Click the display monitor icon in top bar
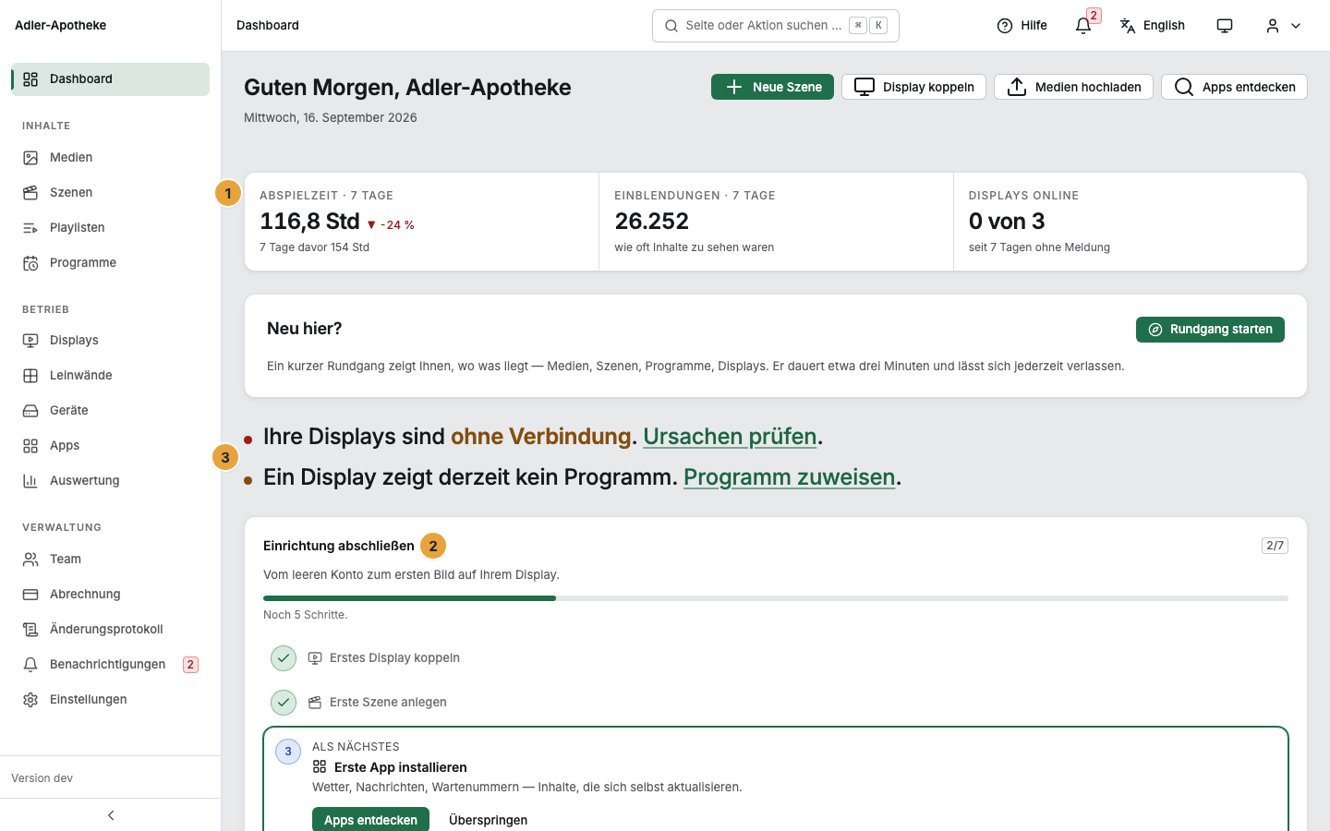 tap(1225, 26)
